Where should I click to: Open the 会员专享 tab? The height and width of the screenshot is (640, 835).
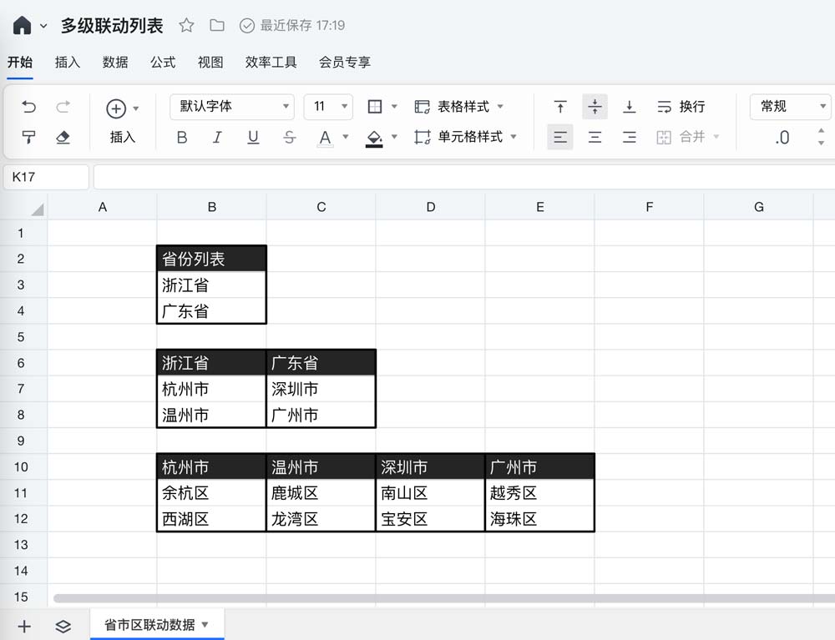pyautogui.click(x=345, y=63)
